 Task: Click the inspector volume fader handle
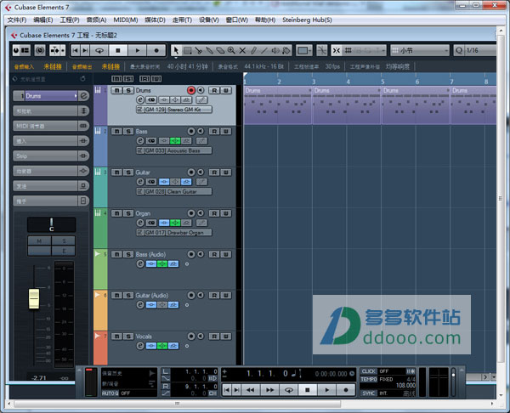pyautogui.click(x=34, y=298)
